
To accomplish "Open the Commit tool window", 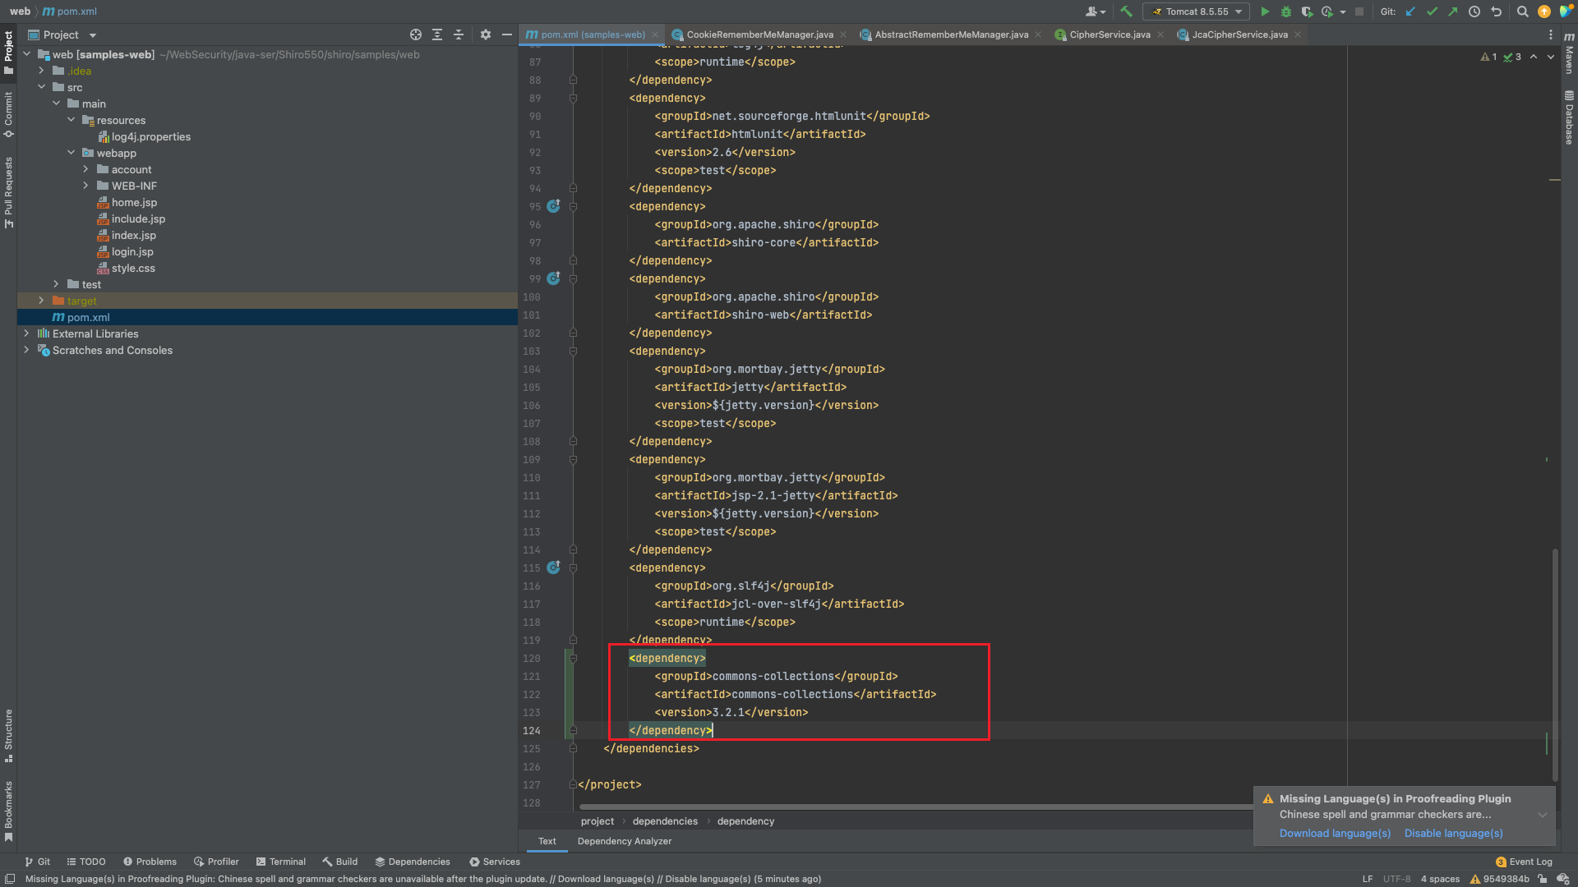I will [8, 114].
